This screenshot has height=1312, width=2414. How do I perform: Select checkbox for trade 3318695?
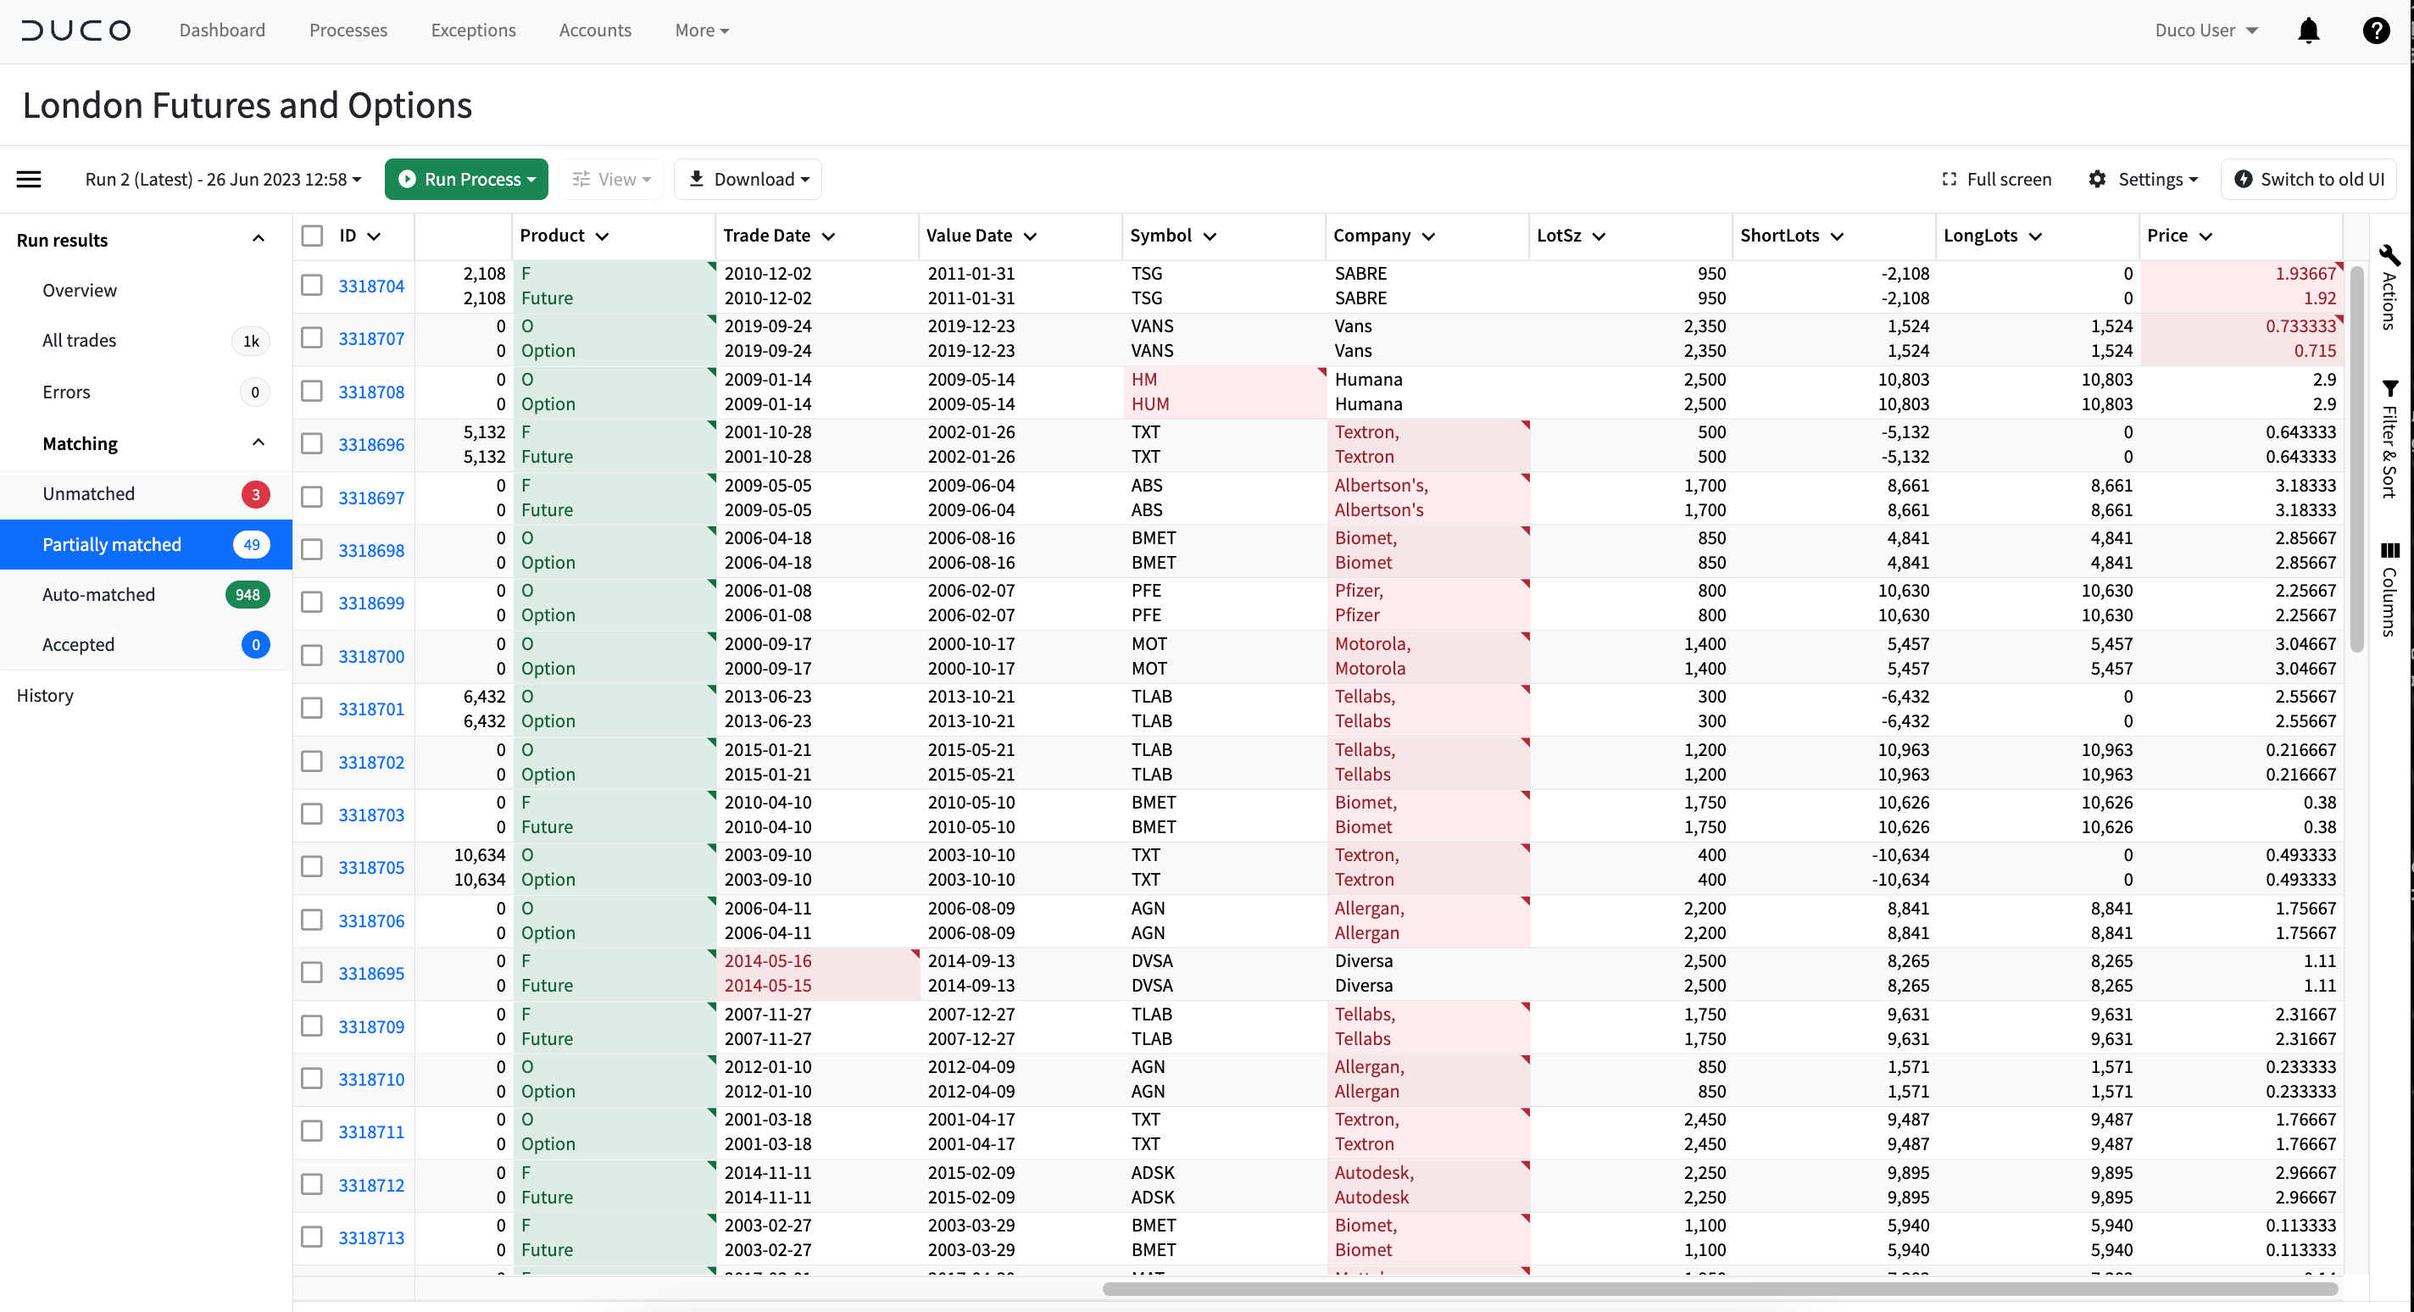(x=312, y=973)
